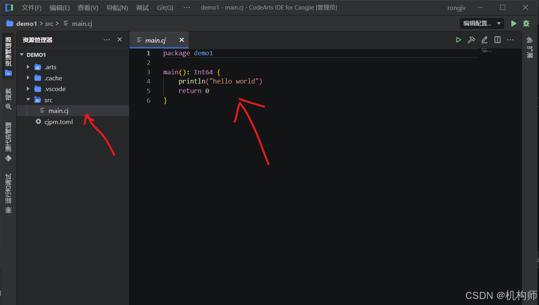539x305 pixels.
Task: Close the main.cj editor tab
Action: 182,40
